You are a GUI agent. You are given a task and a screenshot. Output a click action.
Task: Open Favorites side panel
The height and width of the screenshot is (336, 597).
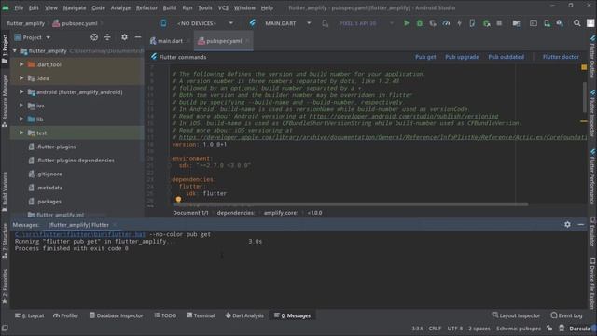tap(5, 287)
